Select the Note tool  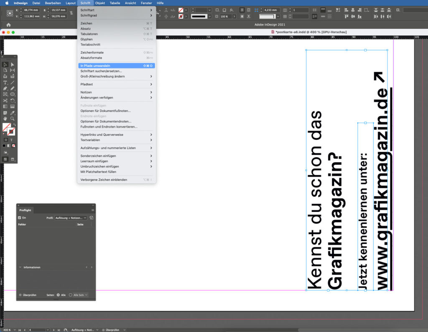click(5, 113)
